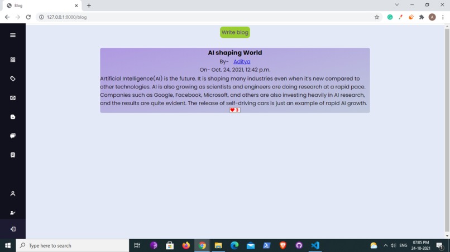Click the logout icon in sidebar
The image size is (450, 252).
13,229
